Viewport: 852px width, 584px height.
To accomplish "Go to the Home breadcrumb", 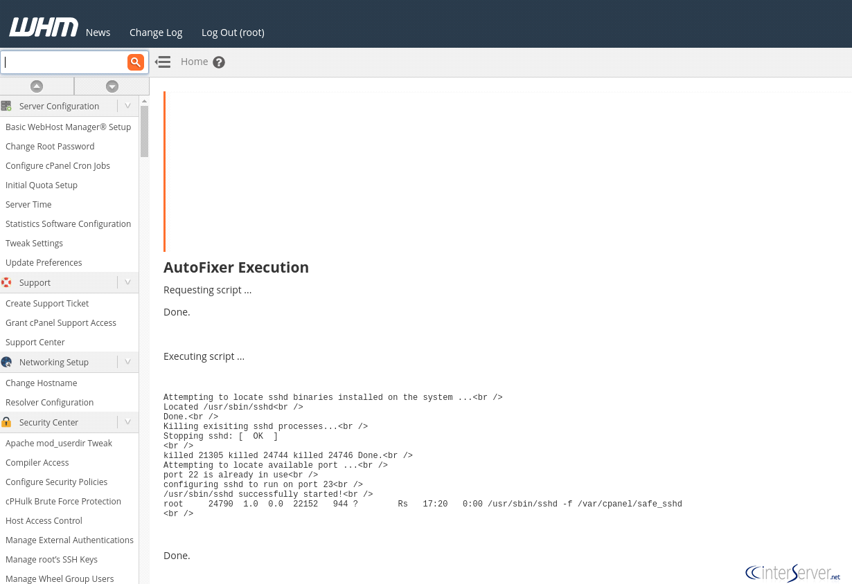I will coord(195,62).
